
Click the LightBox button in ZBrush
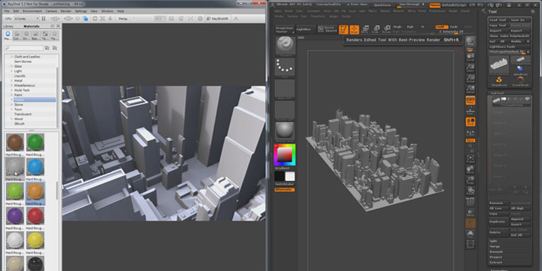click(x=306, y=29)
